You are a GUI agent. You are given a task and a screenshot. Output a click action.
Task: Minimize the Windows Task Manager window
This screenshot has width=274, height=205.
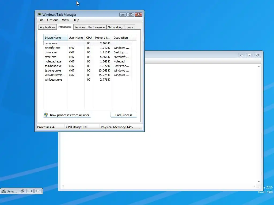(123, 15)
